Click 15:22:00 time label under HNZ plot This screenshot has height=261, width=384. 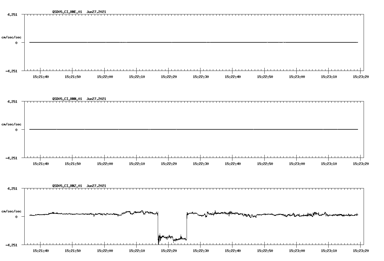tap(105, 251)
